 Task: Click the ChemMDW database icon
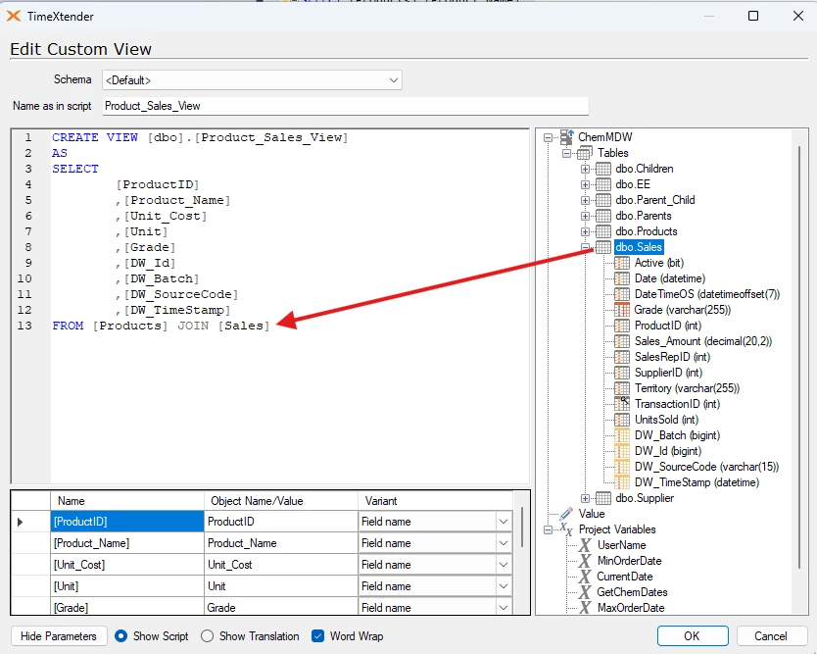(x=567, y=137)
